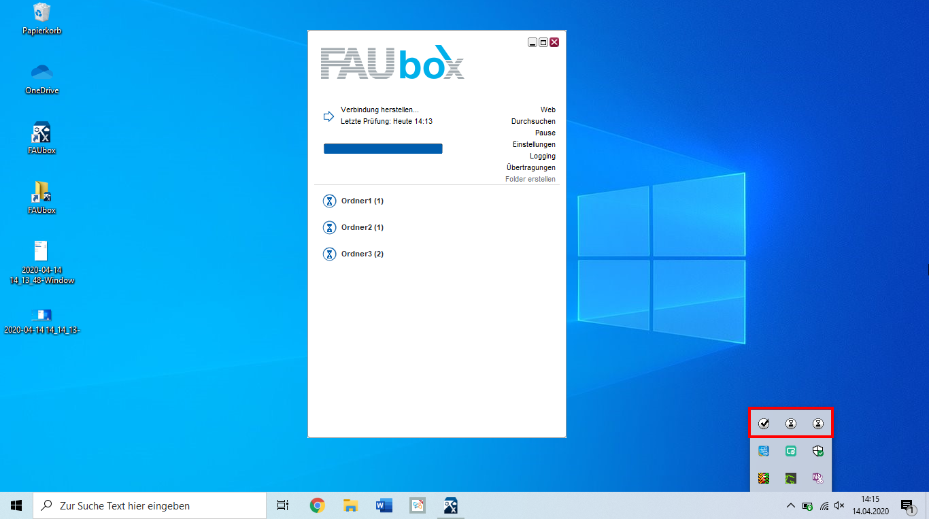Image resolution: width=929 pixels, height=519 pixels.
Task: Click the Durchsuchen link
Action: click(x=533, y=121)
